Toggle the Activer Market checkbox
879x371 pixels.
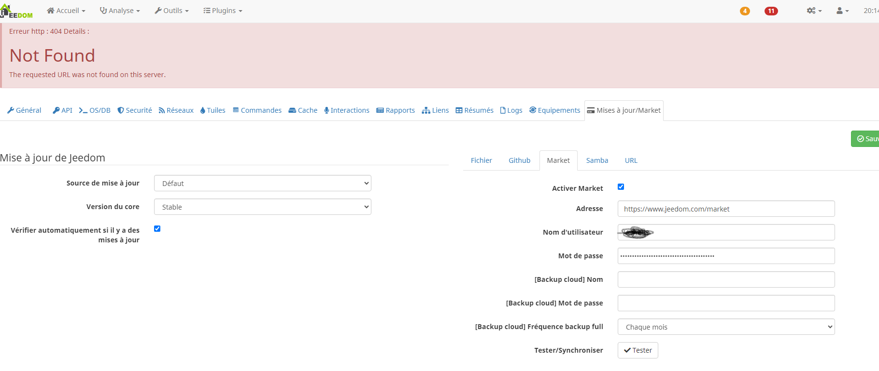click(621, 187)
